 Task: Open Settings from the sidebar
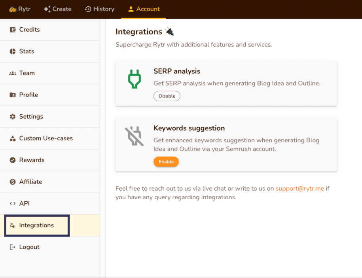point(50,117)
